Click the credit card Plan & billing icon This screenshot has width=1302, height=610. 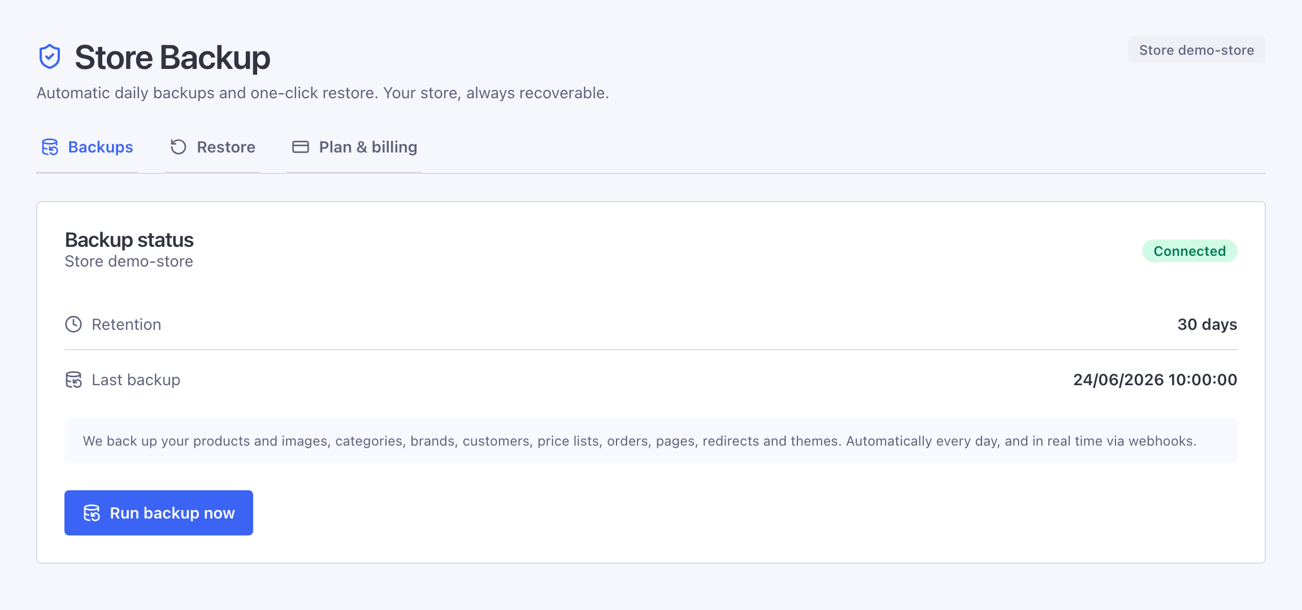pyautogui.click(x=301, y=147)
